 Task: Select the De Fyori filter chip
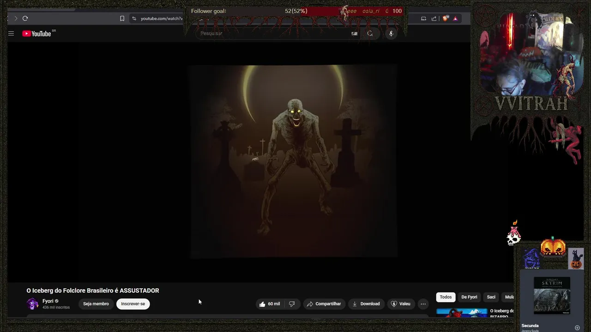point(469,297)
